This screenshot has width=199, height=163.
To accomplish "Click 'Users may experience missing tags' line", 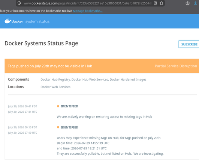I will pos(109,138).
